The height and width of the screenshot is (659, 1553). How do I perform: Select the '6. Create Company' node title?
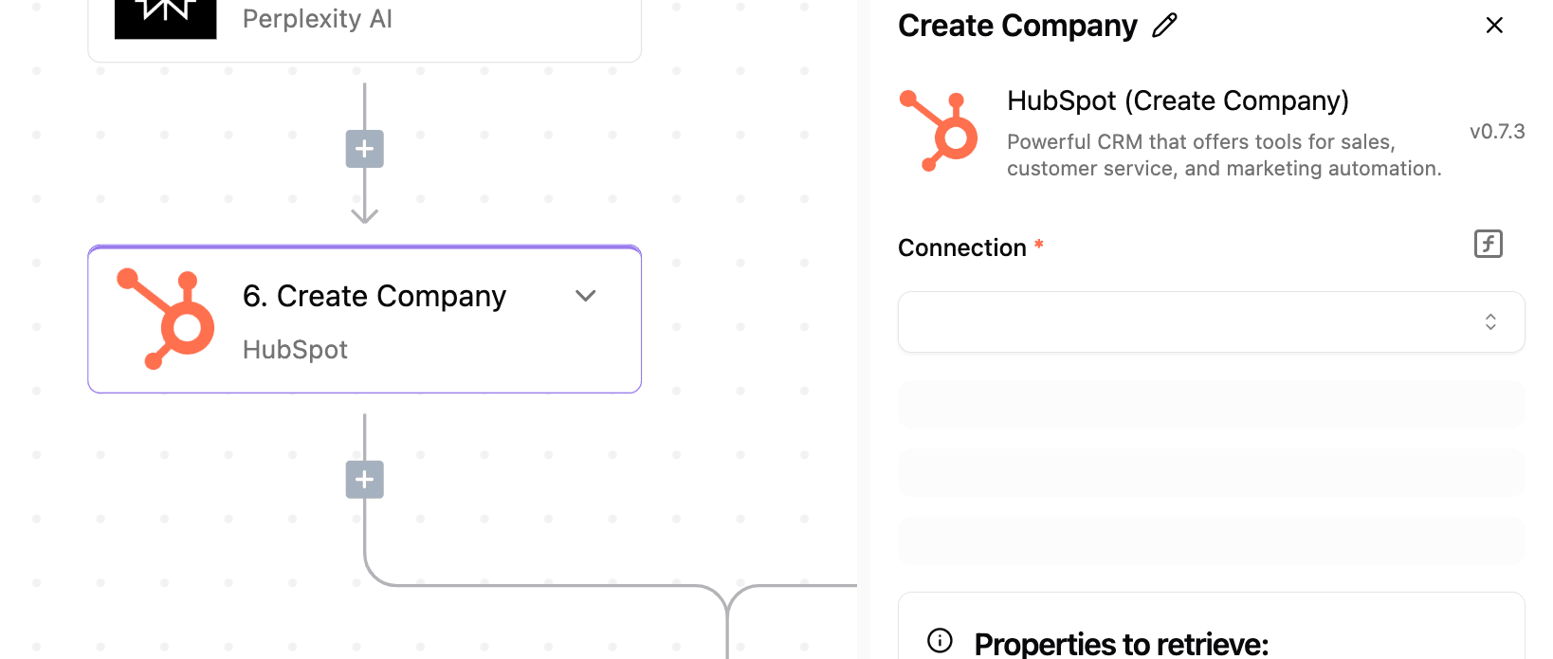click(x=375, y=297)
